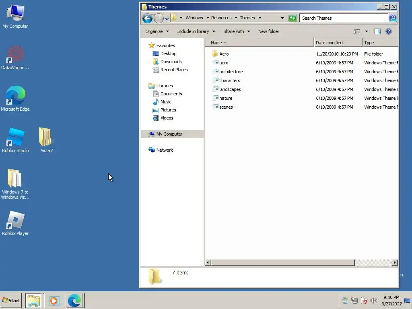Click the volume speaker tray icon
The image size is (412, 309).
click(373, 300)
